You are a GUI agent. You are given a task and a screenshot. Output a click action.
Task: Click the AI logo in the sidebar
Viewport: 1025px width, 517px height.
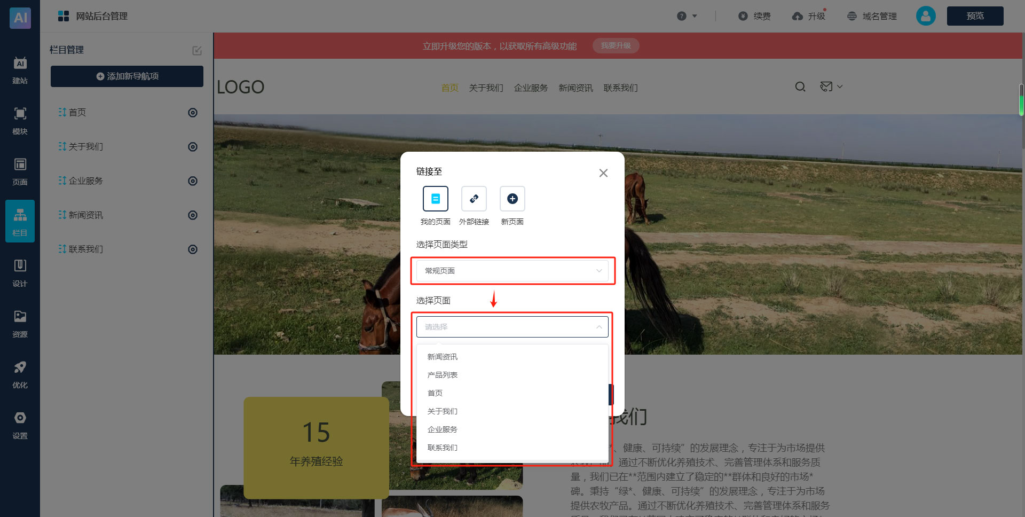20,18
